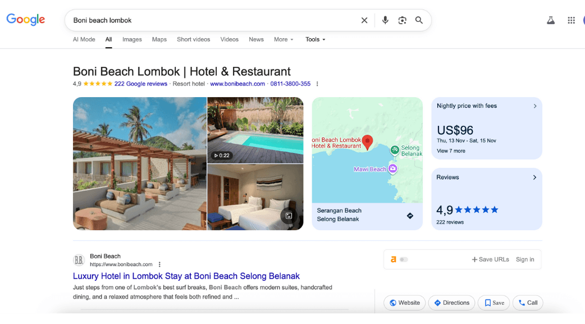This screenshot has height=324, width=585.
Task: Clear the search query with the X icon
Action: (x=364, y=20)
